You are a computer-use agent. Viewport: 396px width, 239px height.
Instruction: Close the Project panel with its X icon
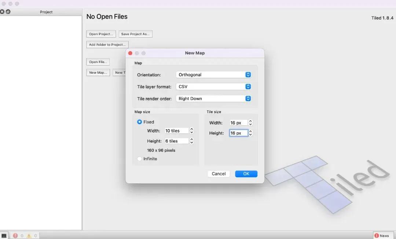(x=2, y=12)
